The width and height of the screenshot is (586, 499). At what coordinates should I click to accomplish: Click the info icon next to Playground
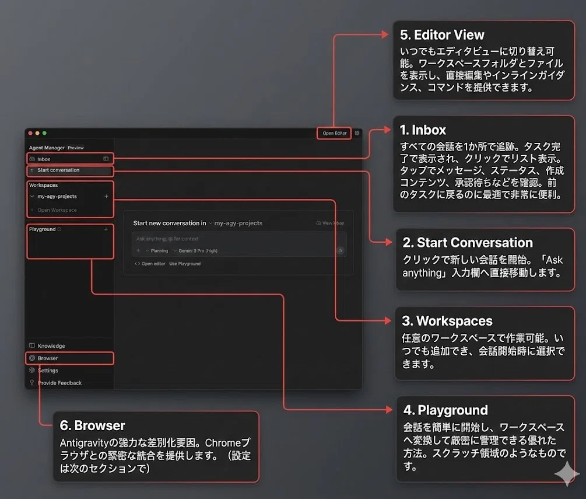pos(59,229)
